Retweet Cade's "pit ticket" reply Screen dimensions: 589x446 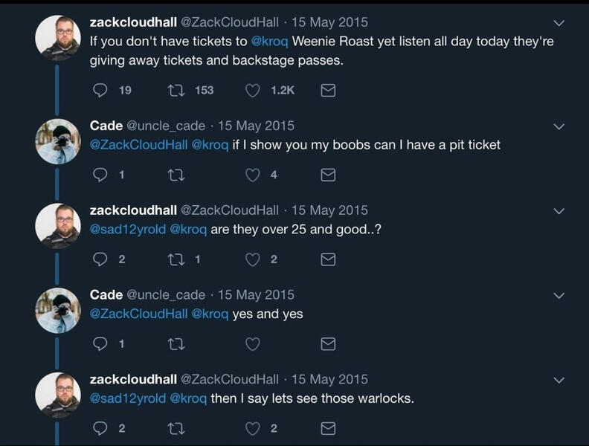point(177,175)
